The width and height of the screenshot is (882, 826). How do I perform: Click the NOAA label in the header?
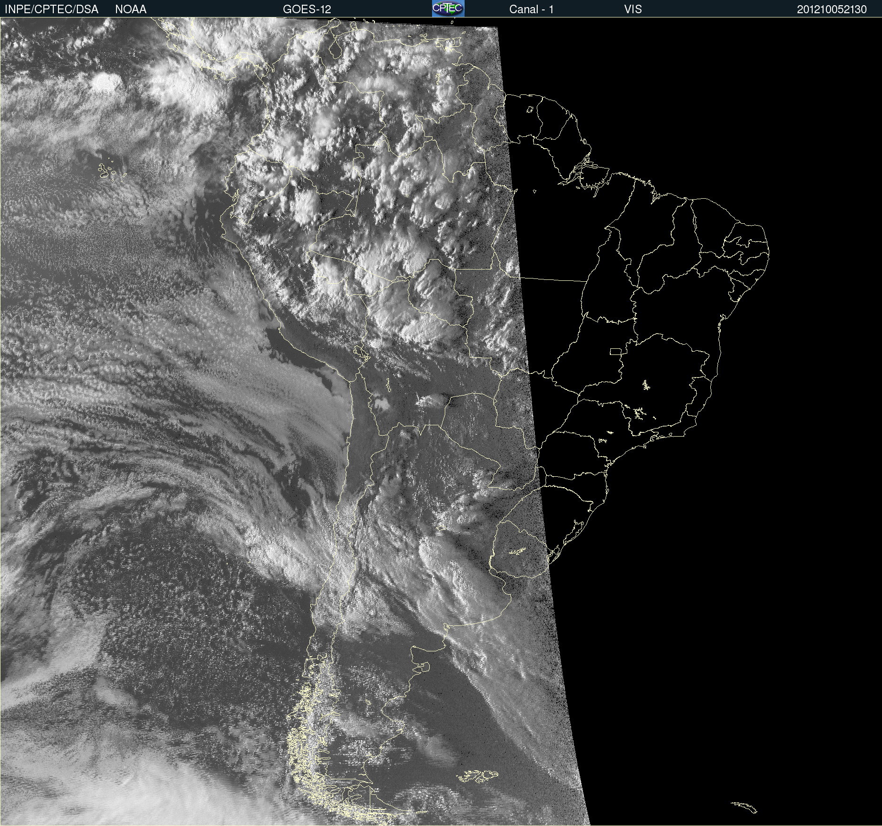pyautogui.click(x=131, y=9)
